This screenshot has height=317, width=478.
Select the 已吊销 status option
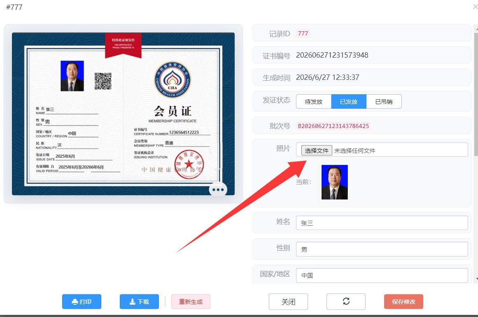tap(384, 102)
